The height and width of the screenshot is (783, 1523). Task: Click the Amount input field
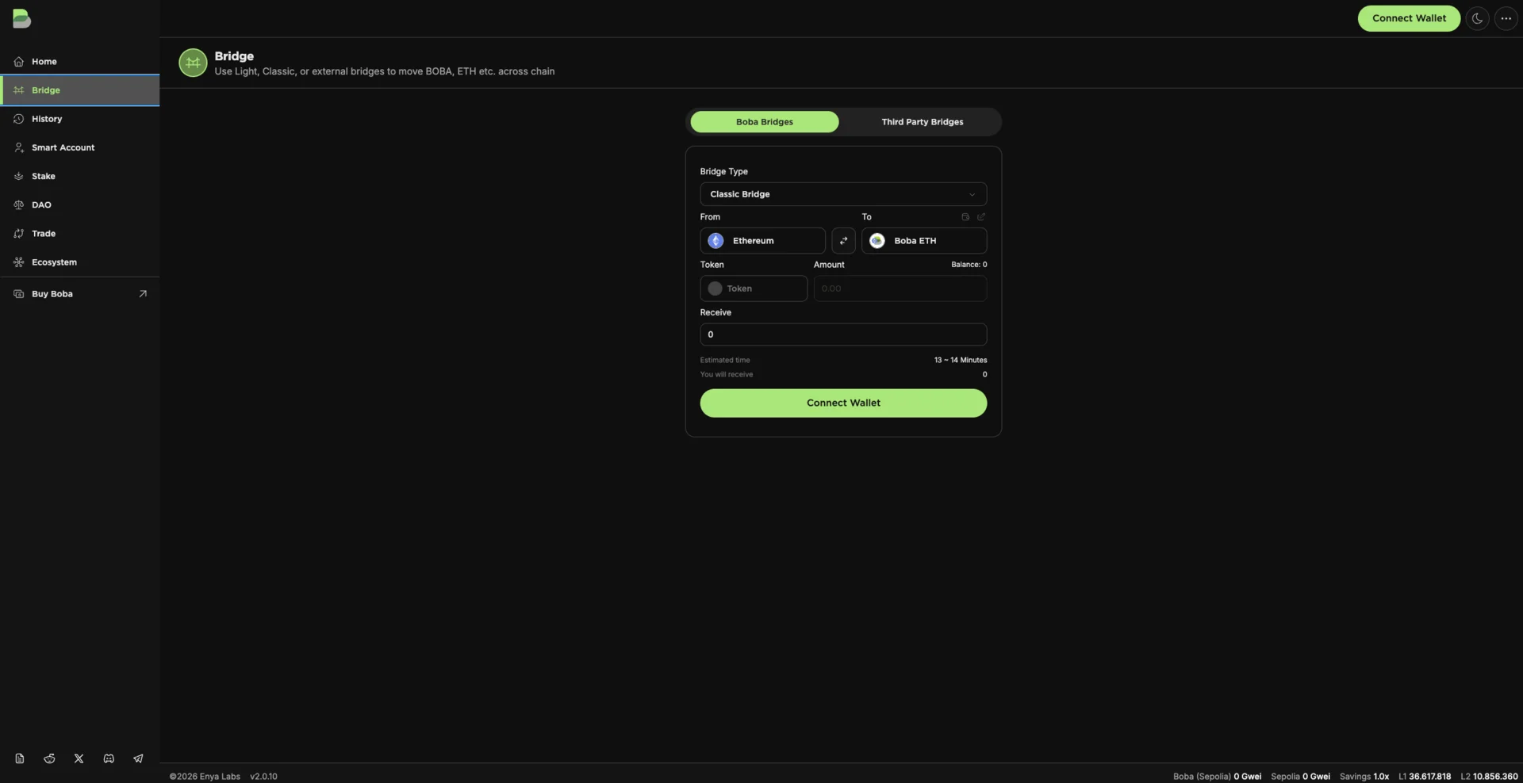(x=900, y=288)
